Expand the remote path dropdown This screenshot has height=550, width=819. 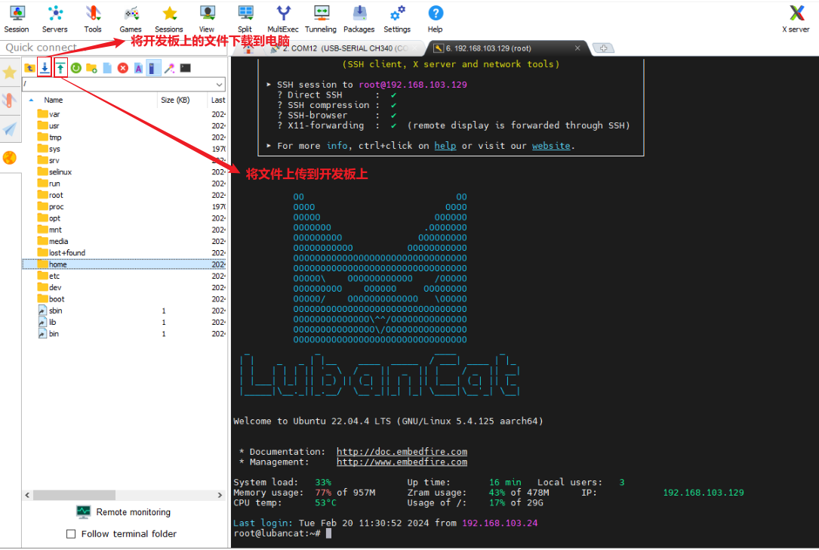tap(220, 84)
